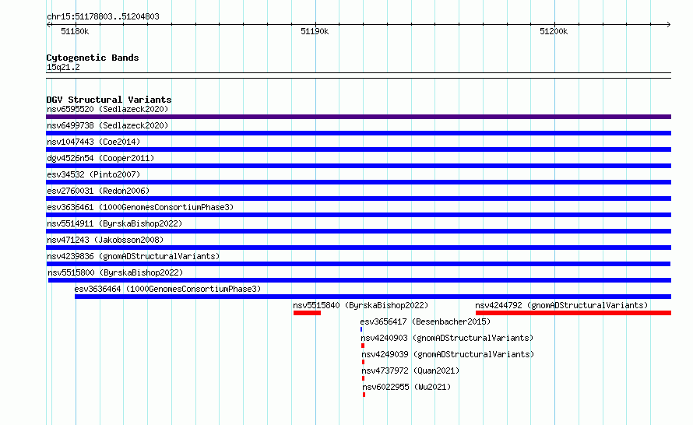This screenshot has height=425, width=693.
Task: Select the 15q21.2 band label
Action: pyautogui.click(x=63, y=67)
